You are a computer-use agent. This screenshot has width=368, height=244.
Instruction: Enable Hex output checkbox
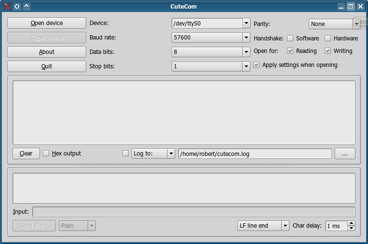[x=46, y=154]
